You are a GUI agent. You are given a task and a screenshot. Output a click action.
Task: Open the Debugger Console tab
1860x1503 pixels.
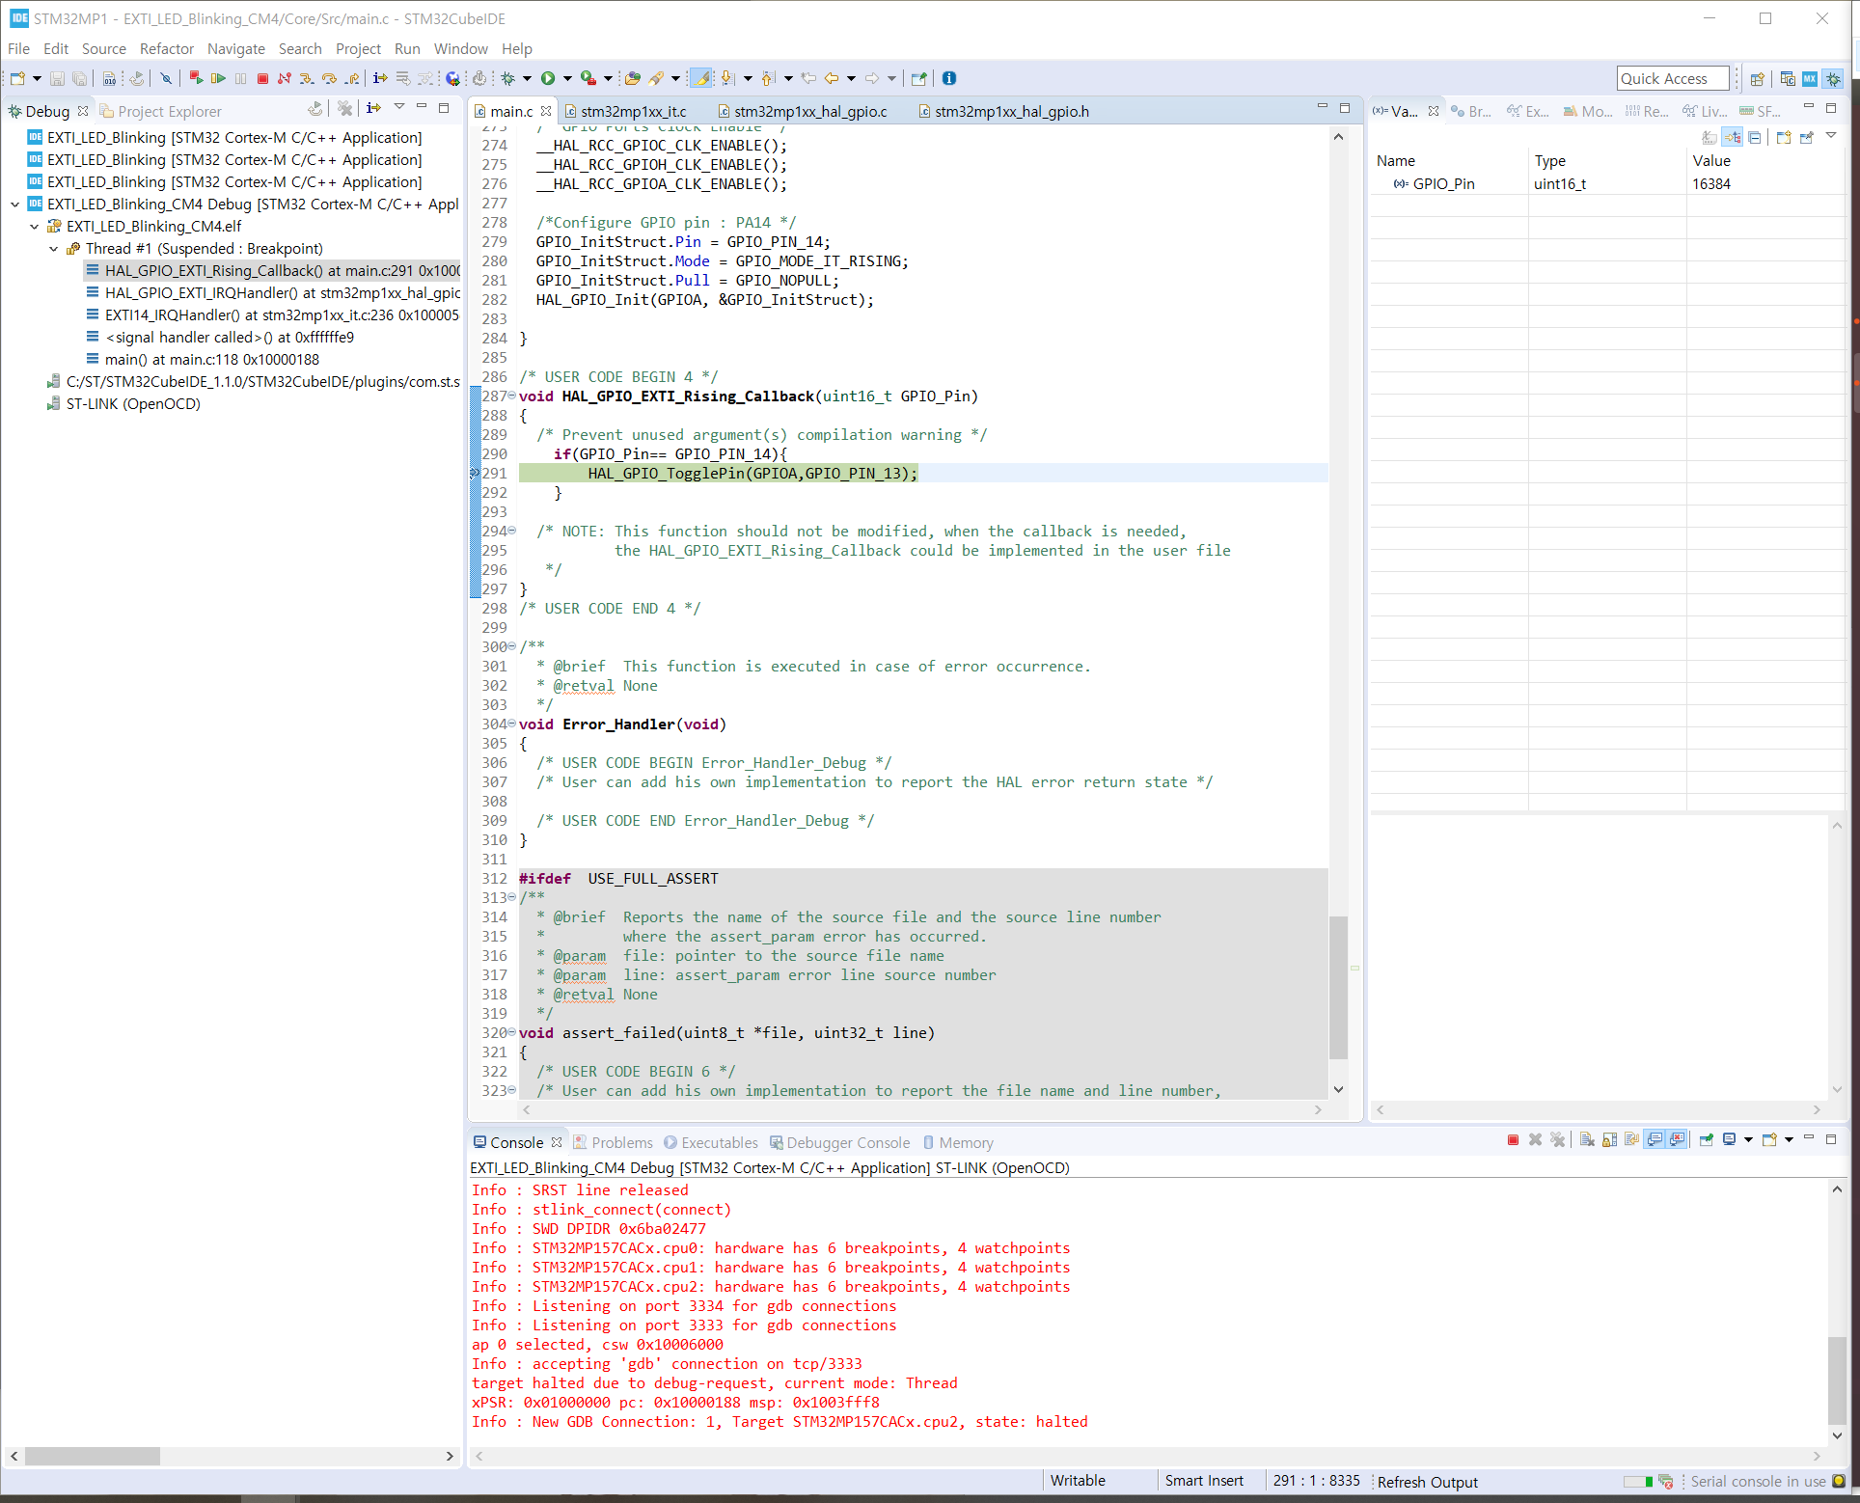[x=839, y=1142]
